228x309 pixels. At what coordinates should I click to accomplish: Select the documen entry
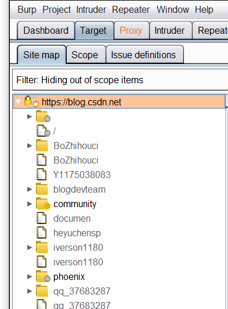click(x=72, y=219)
